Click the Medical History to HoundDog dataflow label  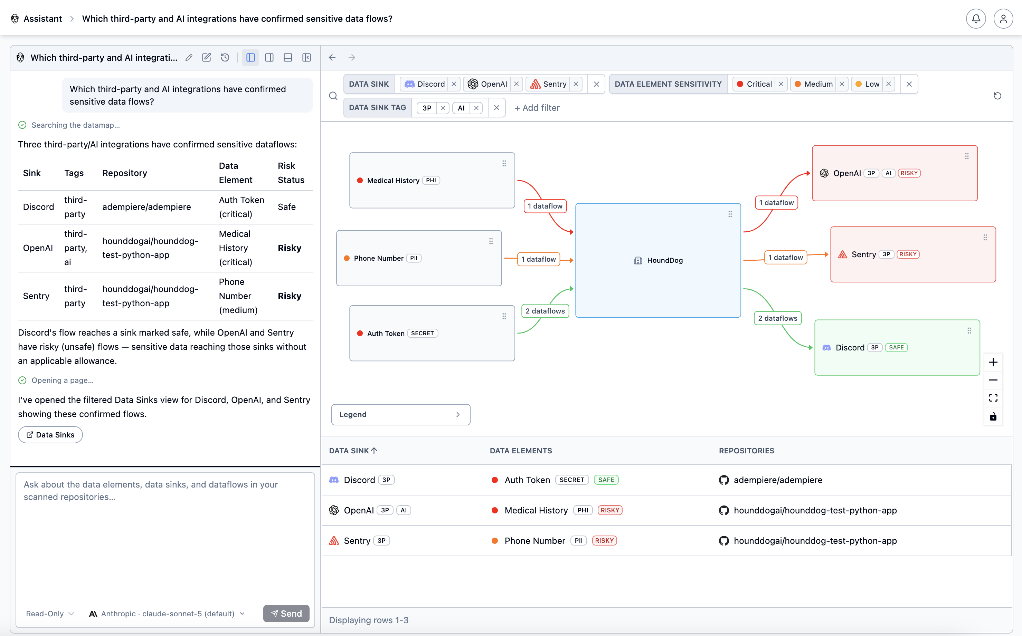click(x=545, y=206)
